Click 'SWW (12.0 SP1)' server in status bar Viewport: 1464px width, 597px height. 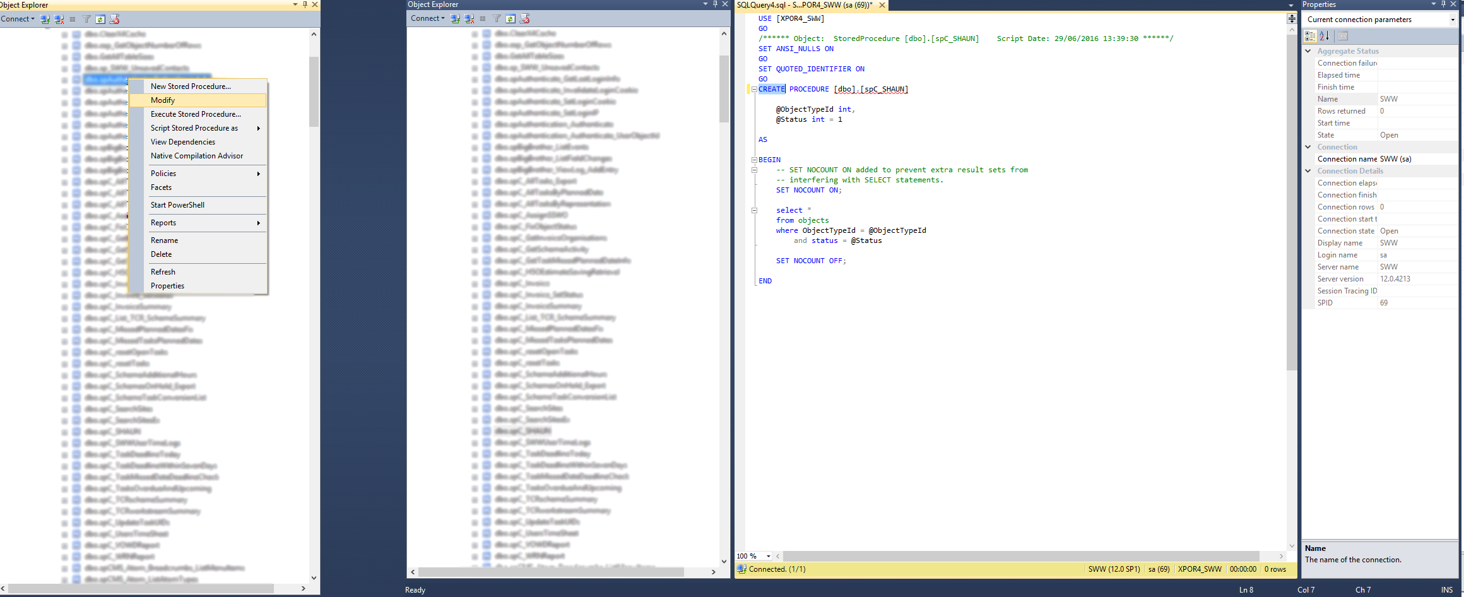click(x=1114, y=569)
